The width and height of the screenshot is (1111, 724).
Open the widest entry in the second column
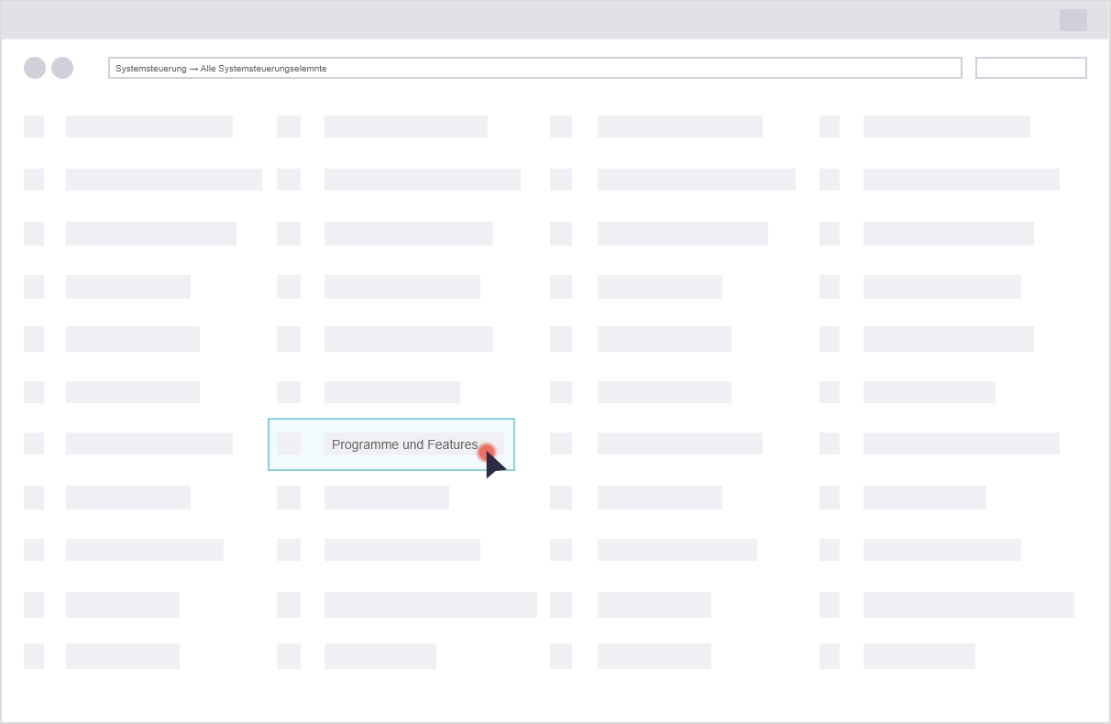tap(430, 605)
